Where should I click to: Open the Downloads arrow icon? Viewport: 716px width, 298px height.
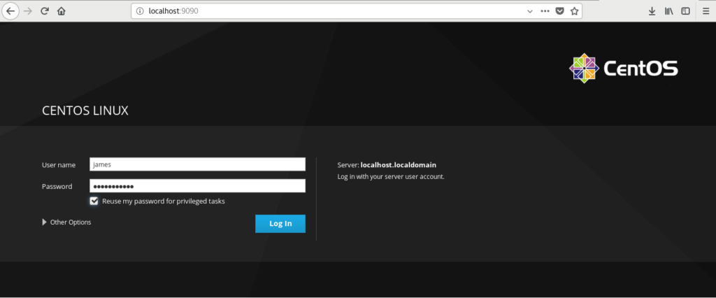click(652, 11)
